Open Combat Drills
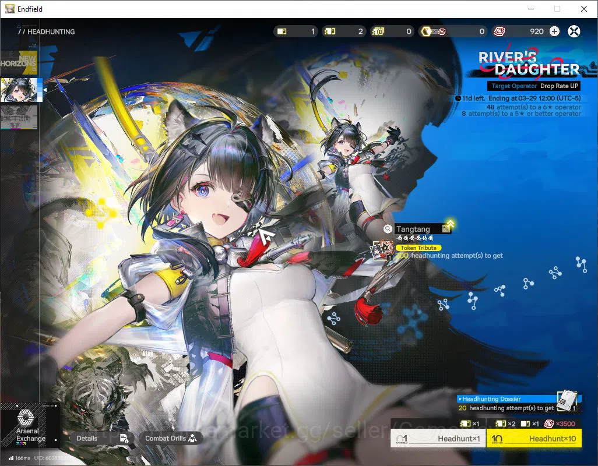 [170, 438]
